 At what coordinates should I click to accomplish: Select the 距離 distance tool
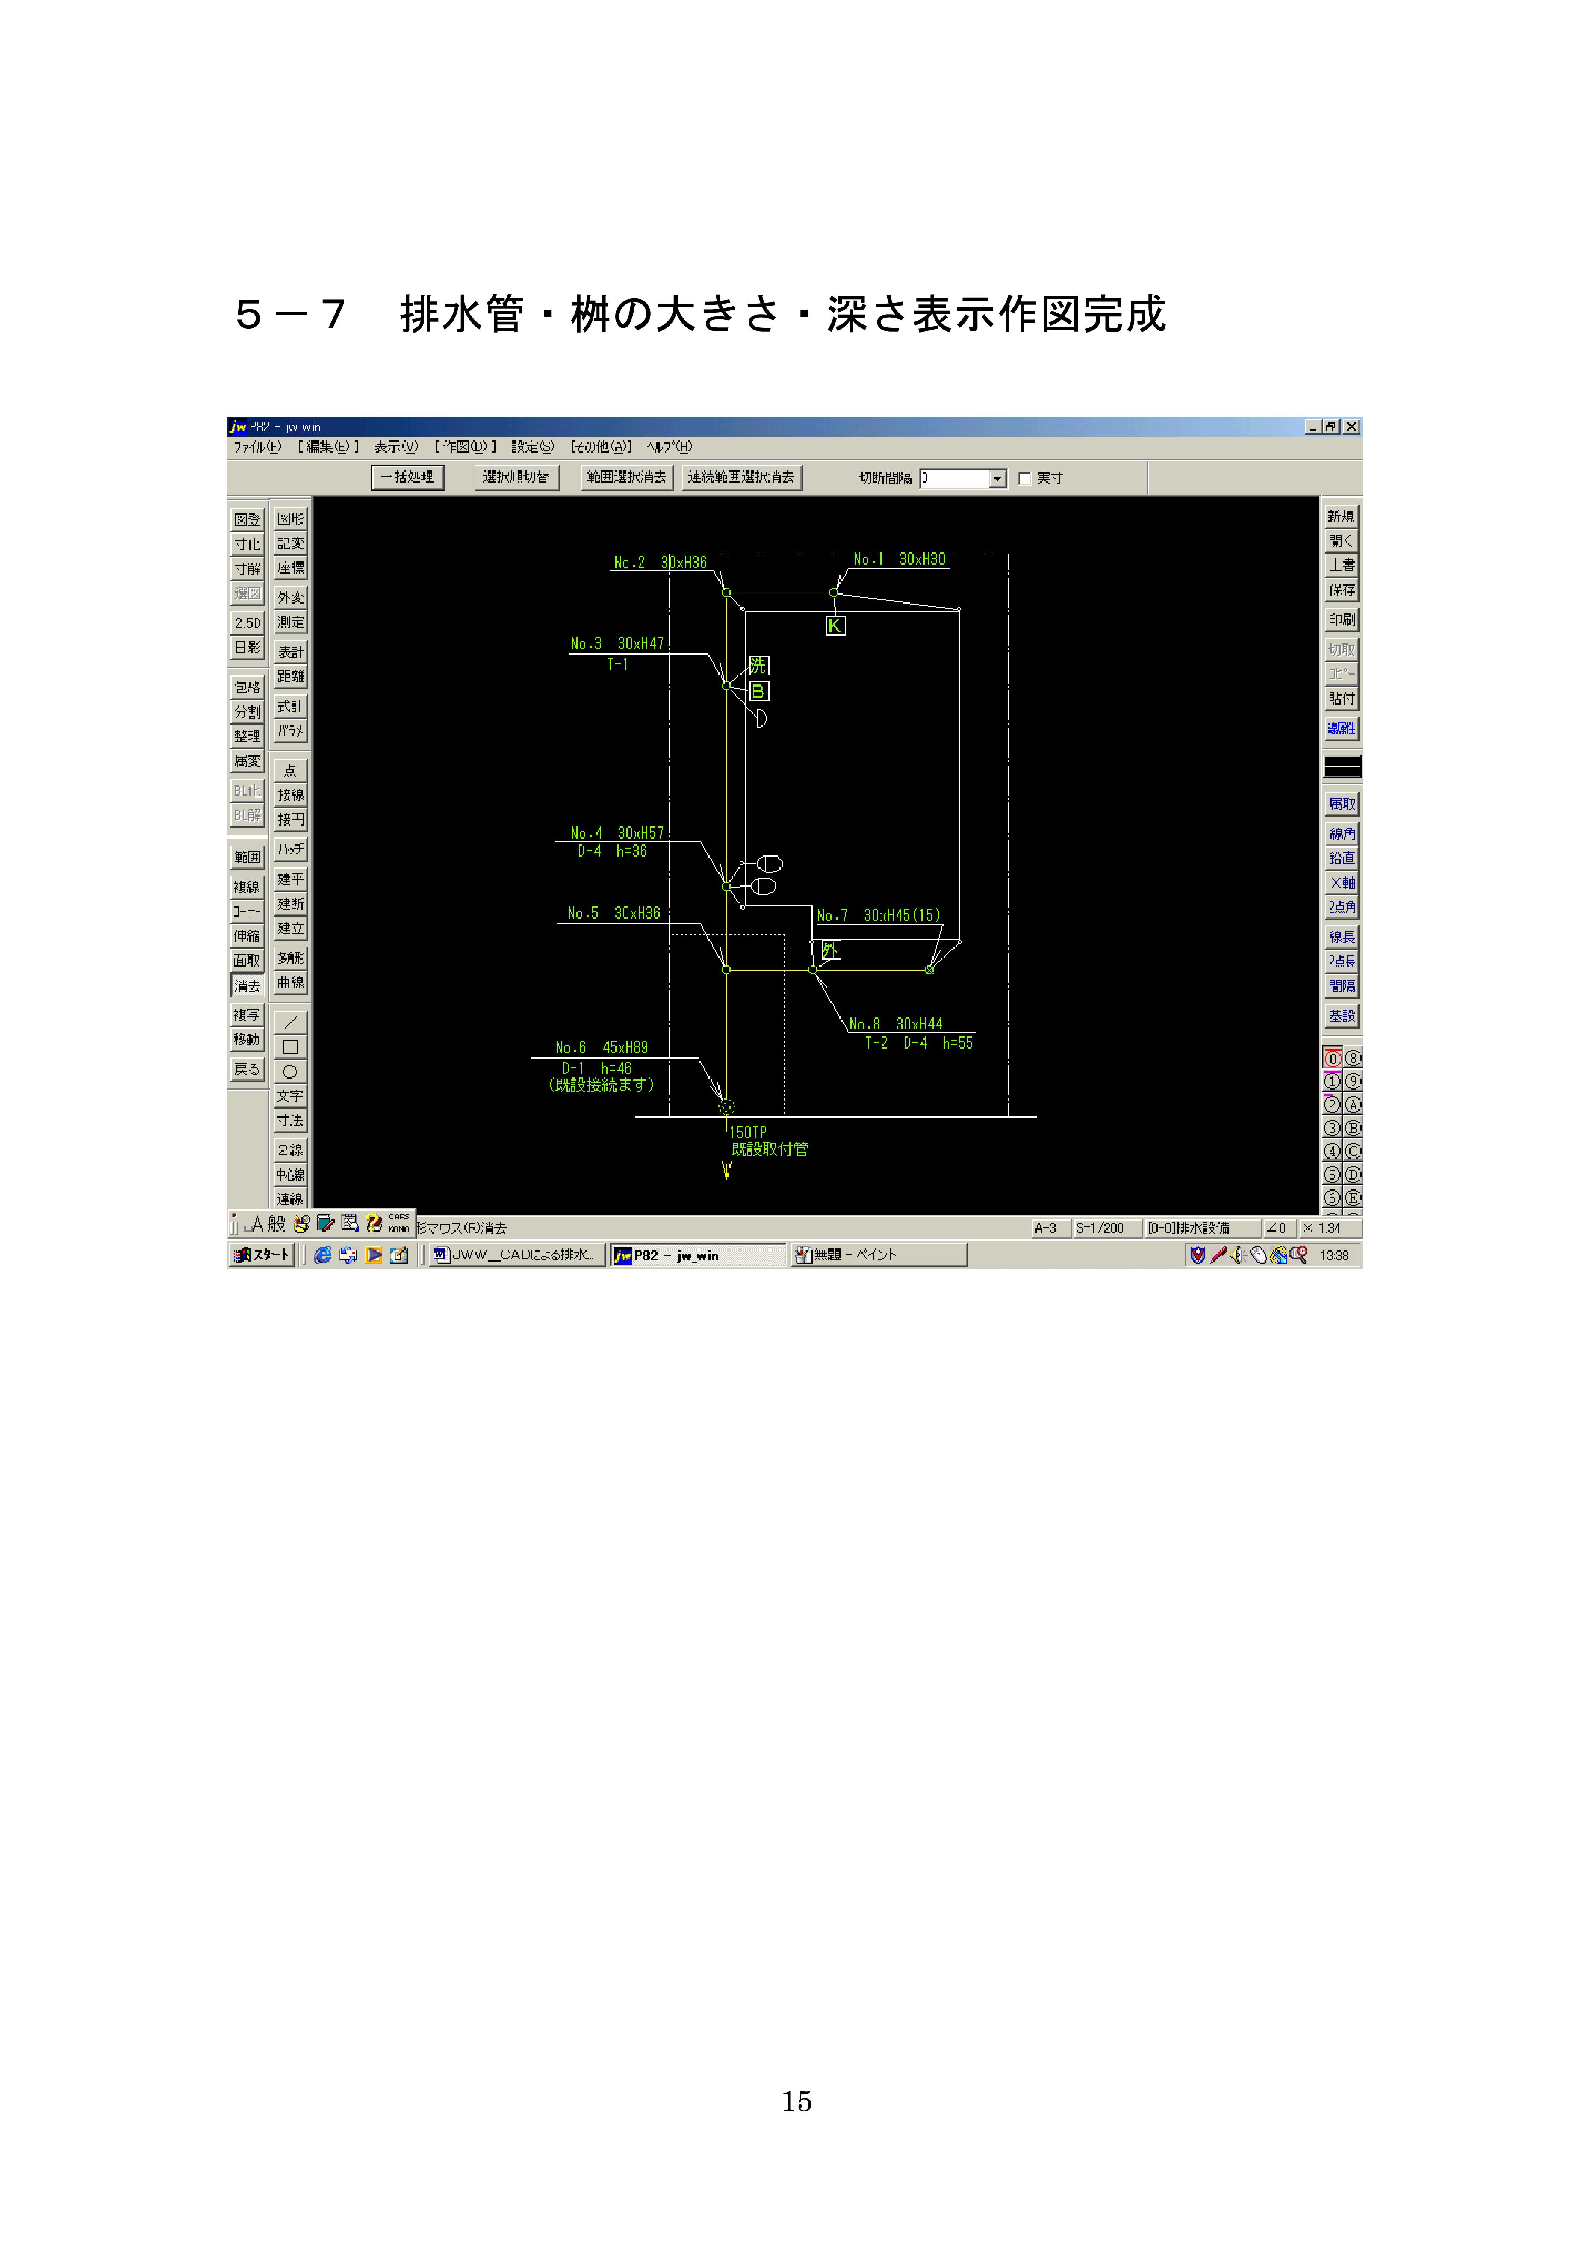[x=290, y=676]
